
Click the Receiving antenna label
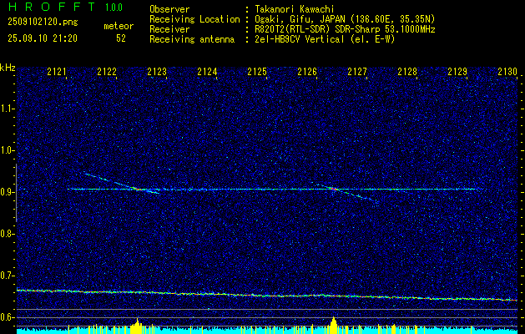click(192, 39)
